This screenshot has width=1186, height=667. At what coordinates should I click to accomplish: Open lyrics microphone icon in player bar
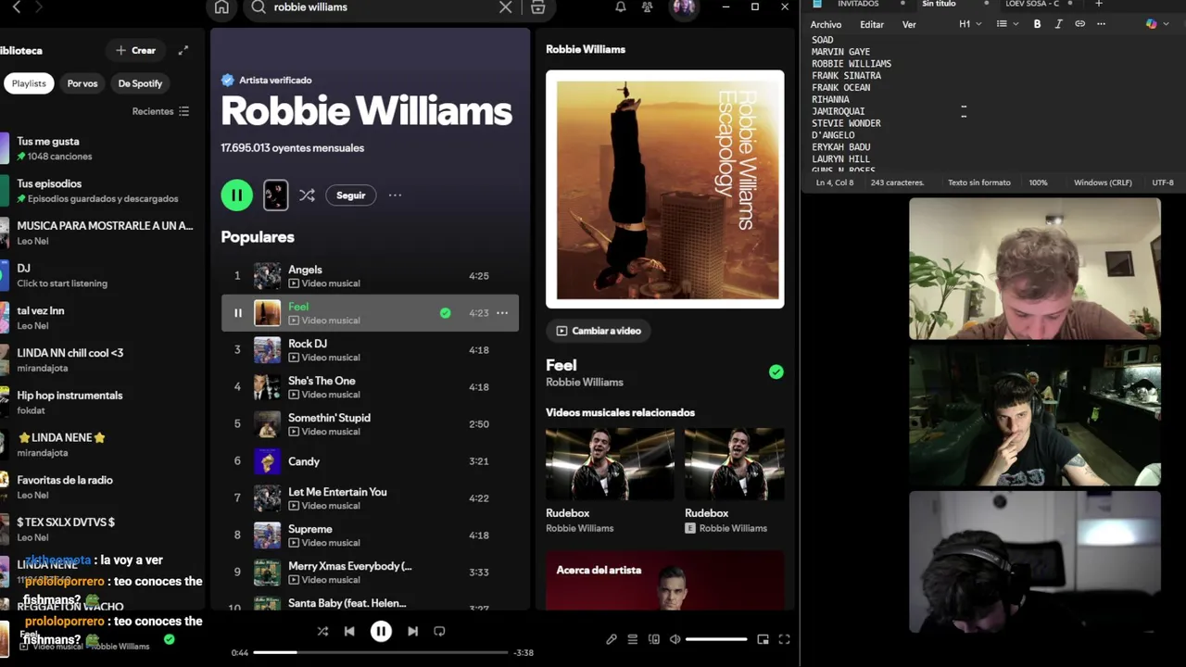(x=612, y=639)
